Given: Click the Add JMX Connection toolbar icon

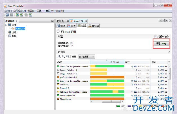Looking at the screenshot, I should (x=22, y=15).
